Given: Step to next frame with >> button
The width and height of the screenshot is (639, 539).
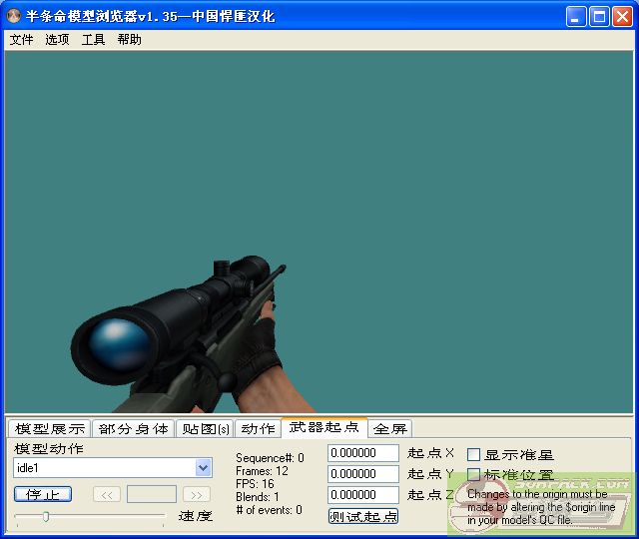Looking at the screenshot, I should tap(197, 495).
